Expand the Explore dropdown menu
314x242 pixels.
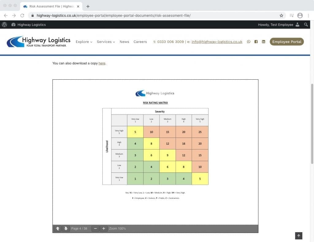[x=84, y=42]
